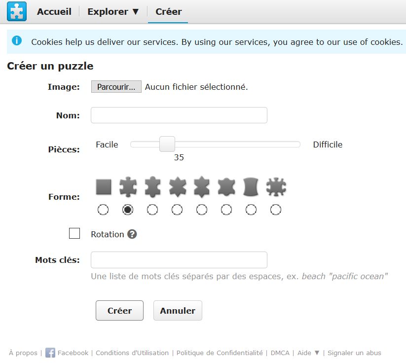Open Parcourir file chooser for Image
Image resolution: width=406 pixels, height=363 pixels.
[x=116, y=87]
